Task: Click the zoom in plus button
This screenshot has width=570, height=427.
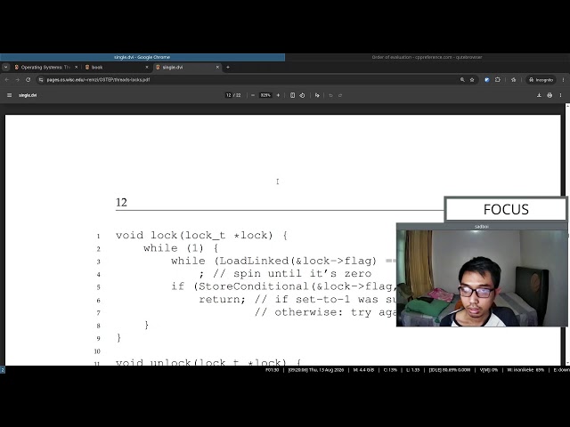Action: pos(279,95)
